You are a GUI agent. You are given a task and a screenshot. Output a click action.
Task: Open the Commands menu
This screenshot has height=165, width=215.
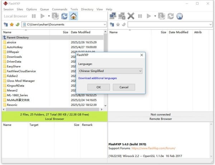coord(59,9)
